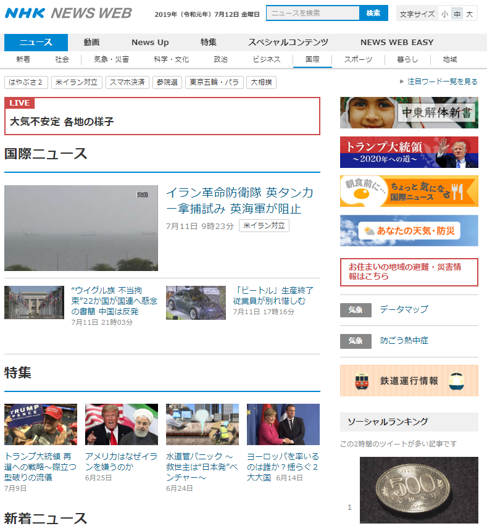Set text size to 小
Viewport: 487px width, 526px height.
[444, 14]
